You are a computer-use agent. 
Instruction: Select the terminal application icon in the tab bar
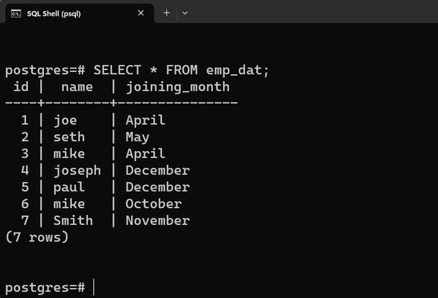pyautogui.click(x=17, y=13)
